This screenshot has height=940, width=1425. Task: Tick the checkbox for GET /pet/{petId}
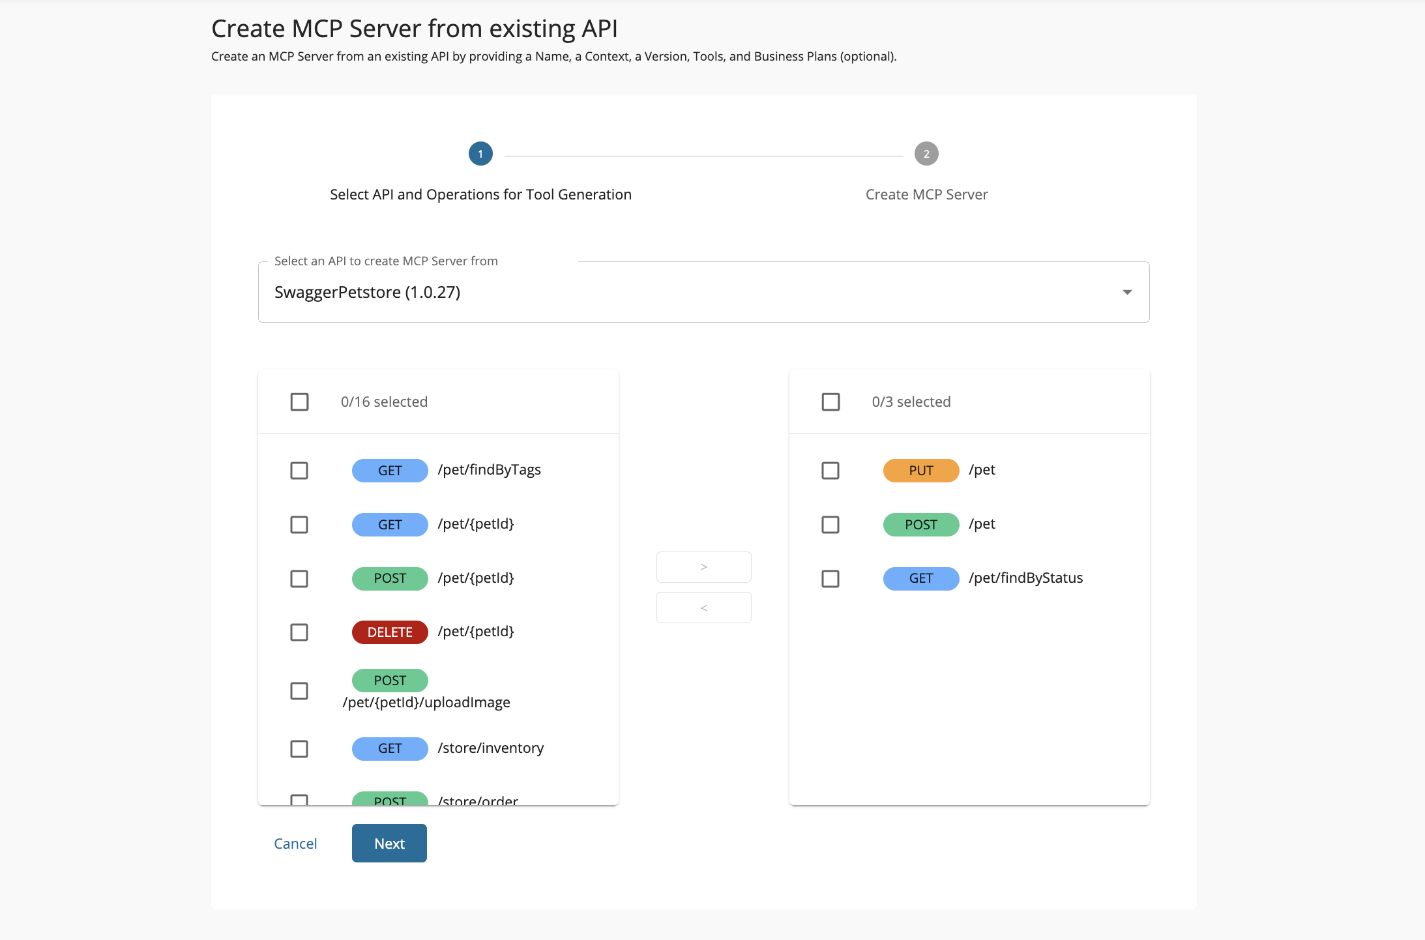click(x=299, y=524)
